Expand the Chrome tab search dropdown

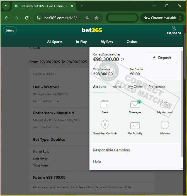tap(6, 6)
